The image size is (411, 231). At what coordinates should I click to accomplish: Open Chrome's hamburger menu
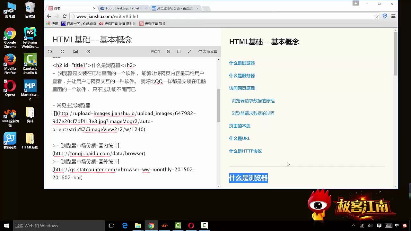click(393, 16)
